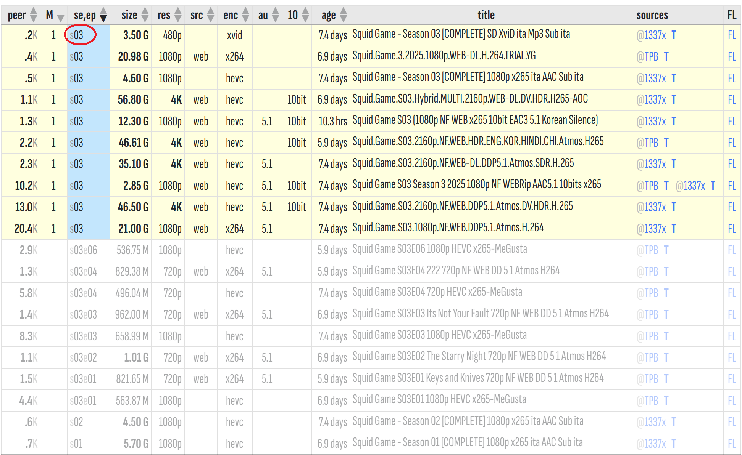
Task: Sort by enc column arrows
Action: (x=245, y=15)
